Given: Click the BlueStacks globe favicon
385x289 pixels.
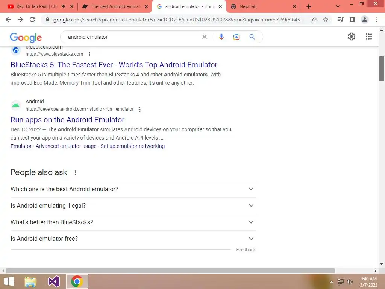Looking at the screenshot, I should [x=16, y=50].
